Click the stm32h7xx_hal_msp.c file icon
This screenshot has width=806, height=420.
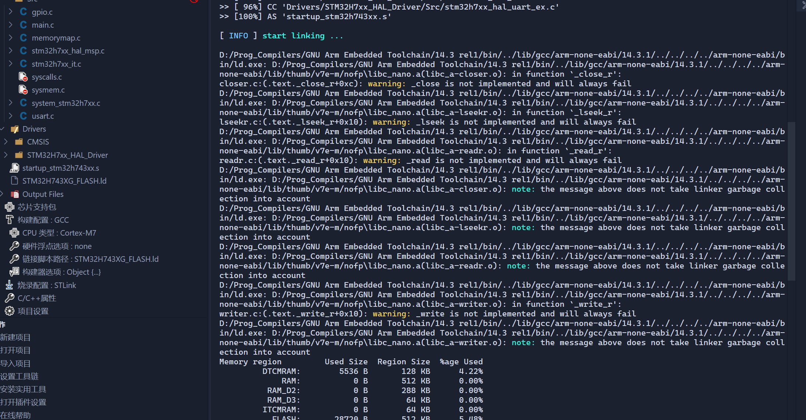pyautogui.click(x=23, y=51)
